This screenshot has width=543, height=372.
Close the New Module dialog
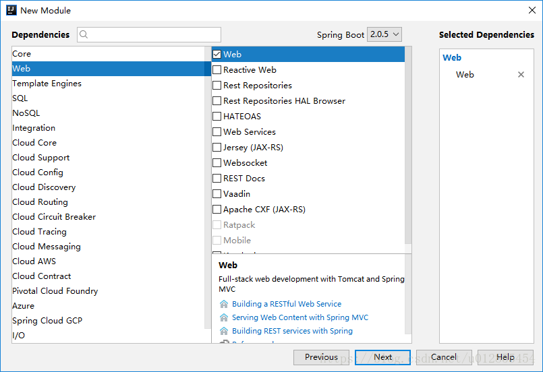point(532,10)
